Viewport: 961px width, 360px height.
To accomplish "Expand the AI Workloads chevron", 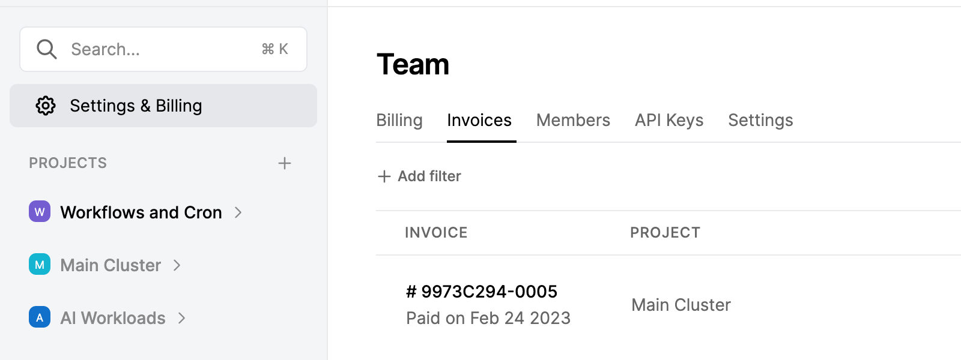I will pos(181,318).
